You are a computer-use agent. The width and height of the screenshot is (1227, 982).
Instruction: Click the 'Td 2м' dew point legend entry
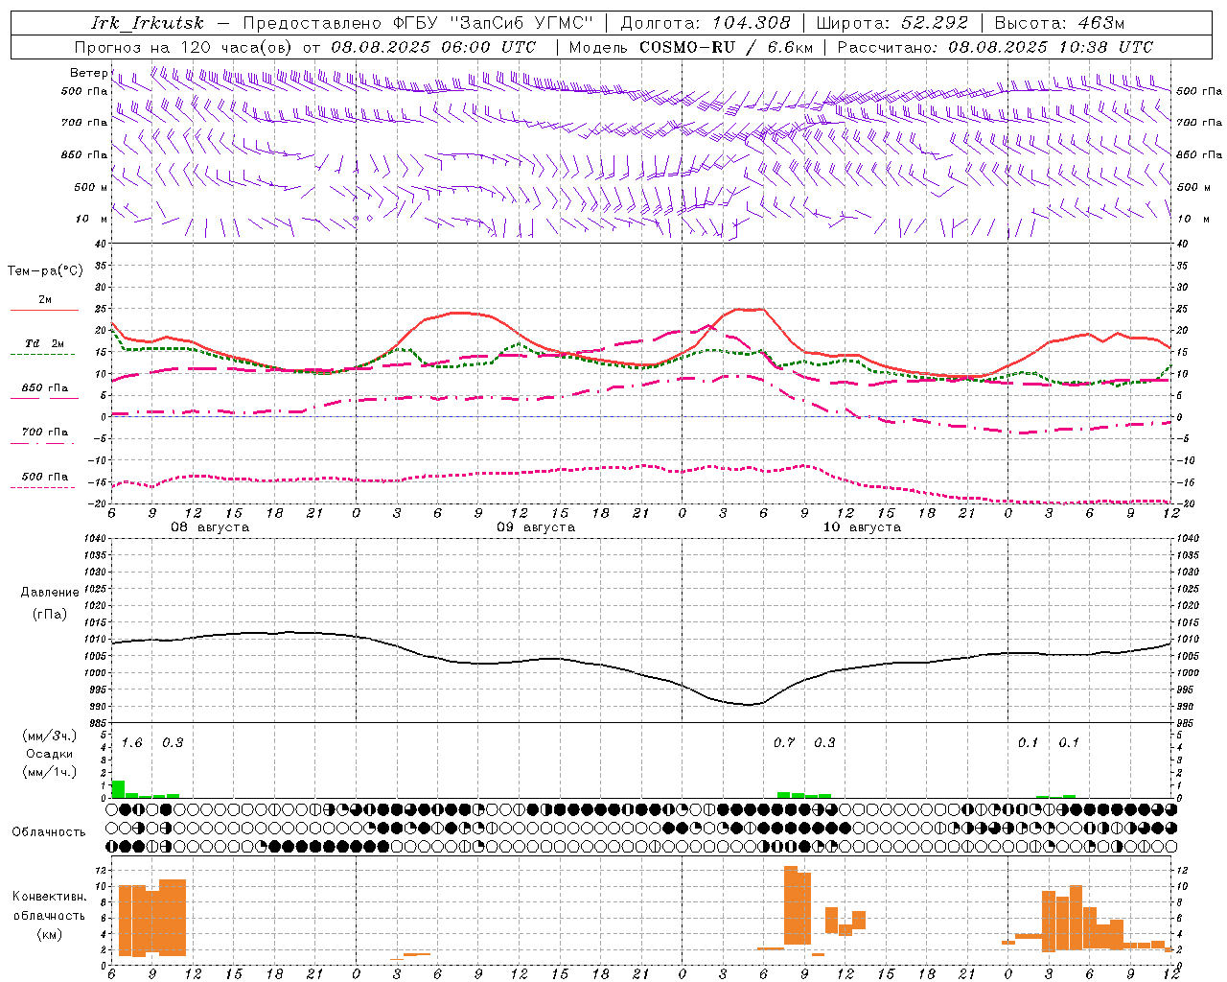pos(44,343)
